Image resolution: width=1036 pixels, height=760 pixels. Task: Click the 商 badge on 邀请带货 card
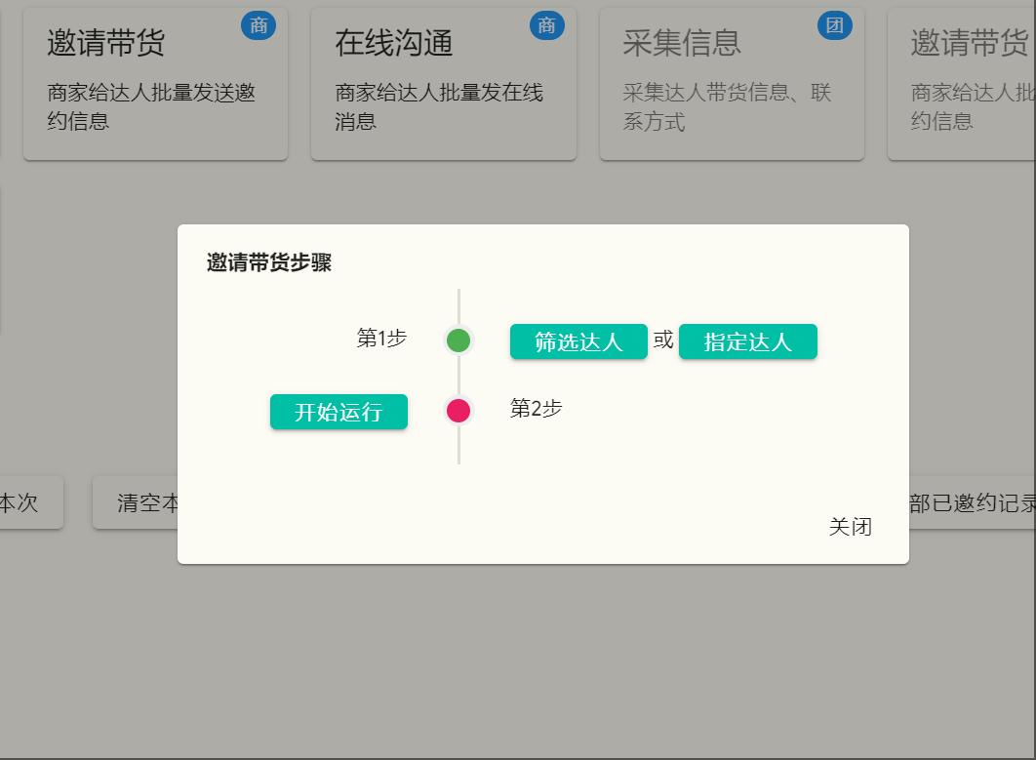(x=258, y=25)
